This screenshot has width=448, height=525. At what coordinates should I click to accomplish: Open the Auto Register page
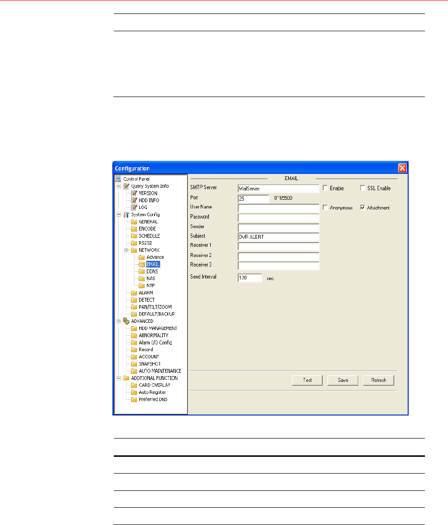(x=152, y=392)
